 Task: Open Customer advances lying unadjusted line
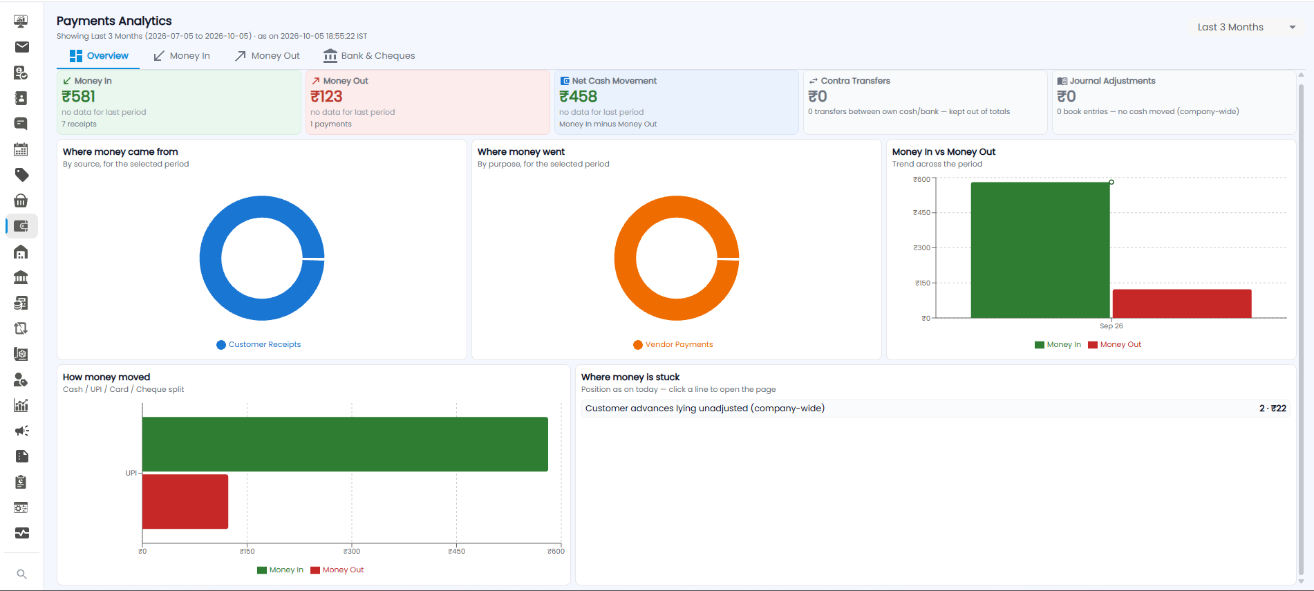point(935,409)
